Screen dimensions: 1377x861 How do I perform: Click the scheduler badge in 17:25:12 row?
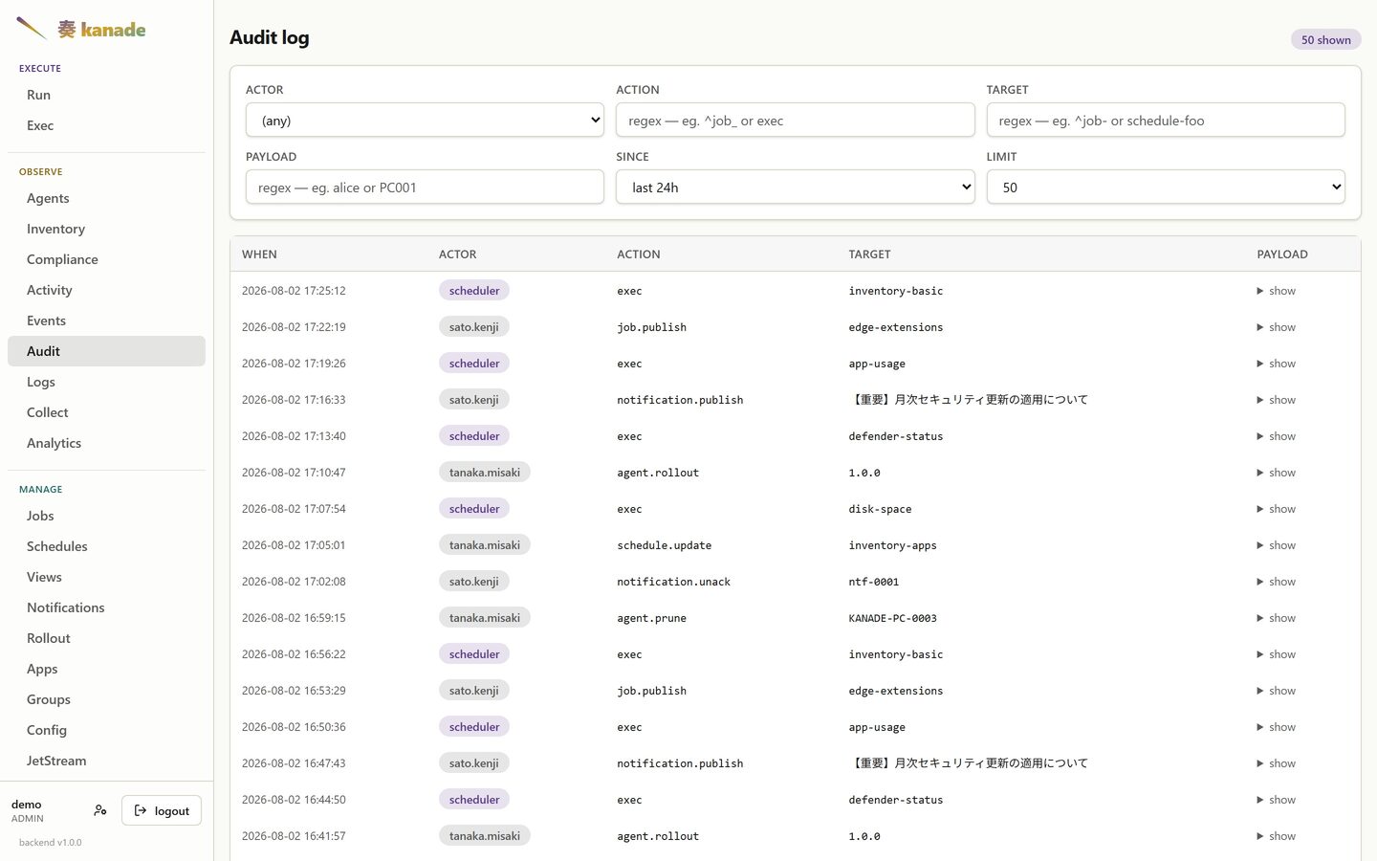(474, 291)
